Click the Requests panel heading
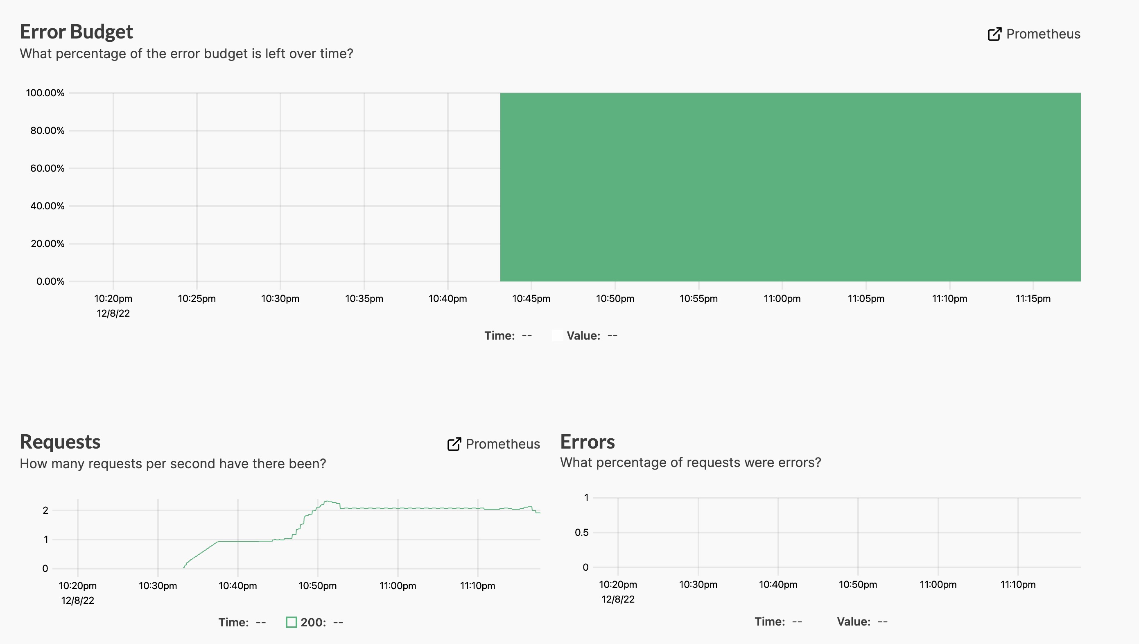1139x644 pixels. coord(60,442)
